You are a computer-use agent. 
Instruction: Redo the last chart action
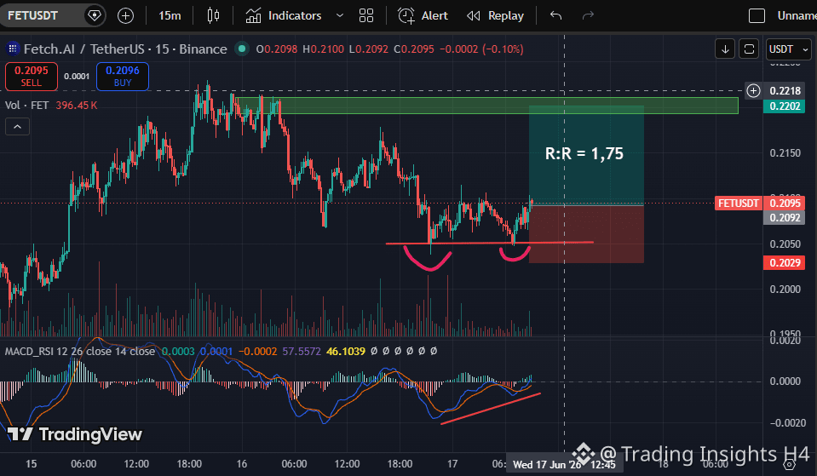point(588,15)
